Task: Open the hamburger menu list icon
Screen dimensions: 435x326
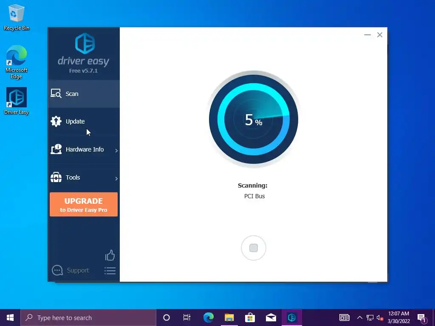Action: click(110, 271)
